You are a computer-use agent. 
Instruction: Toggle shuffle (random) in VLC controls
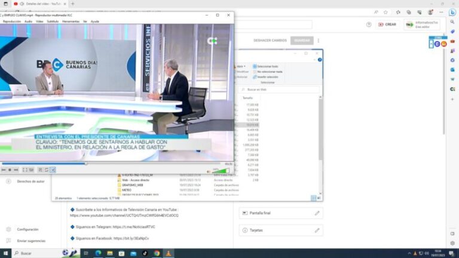pyautogui.click(x=53, y=170)
